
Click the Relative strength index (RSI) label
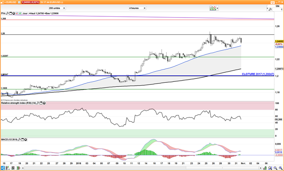[x=18, y=103]
